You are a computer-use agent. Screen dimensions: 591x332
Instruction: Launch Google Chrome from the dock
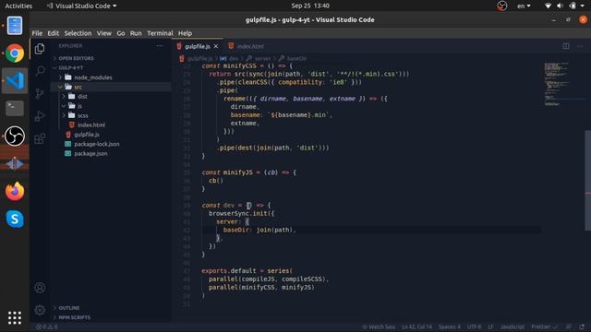pyautogui.click(x=15, y=53)
